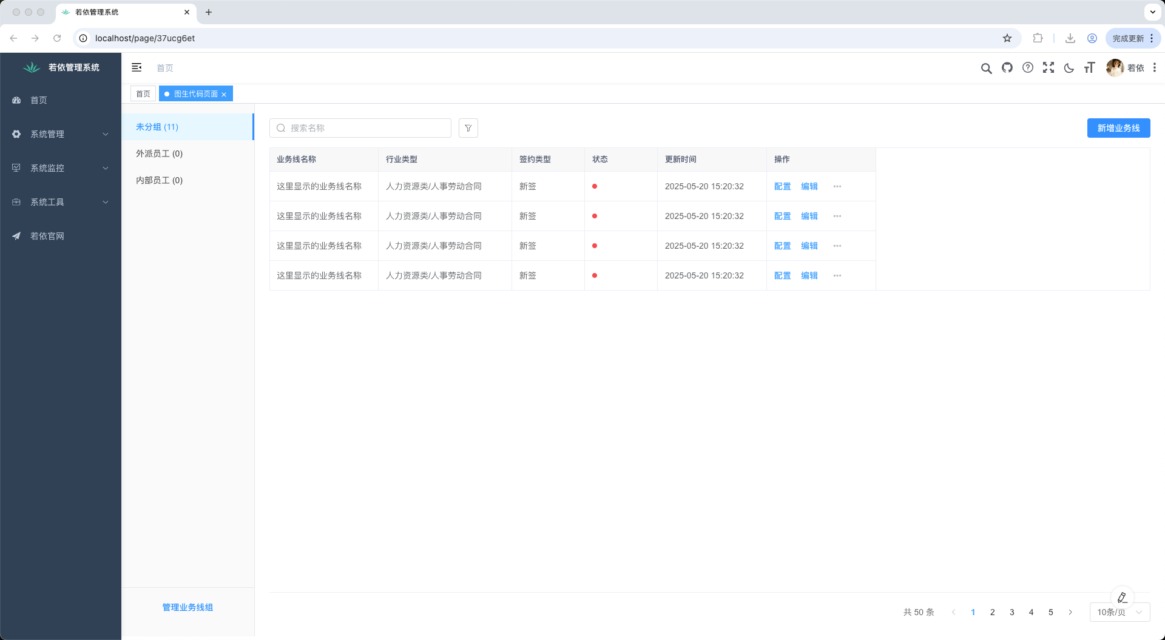This screenshot has width=1165, height=640.
Task: Click the 管理业务线组 link
Action: click(187, 607)
